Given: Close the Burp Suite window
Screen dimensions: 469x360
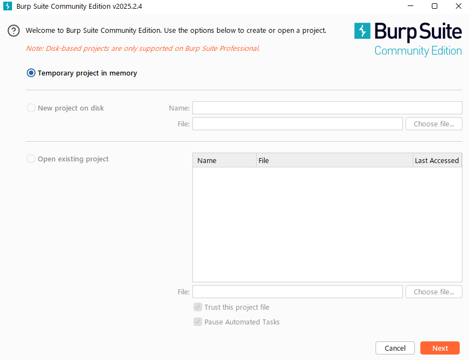Looking at the screenshot, I should click(459, 6).
